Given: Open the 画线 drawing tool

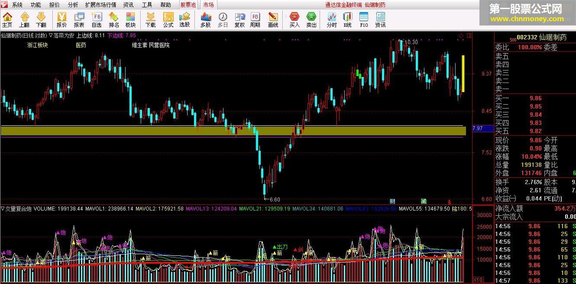Looking at the screenshot, I should 273,20.
